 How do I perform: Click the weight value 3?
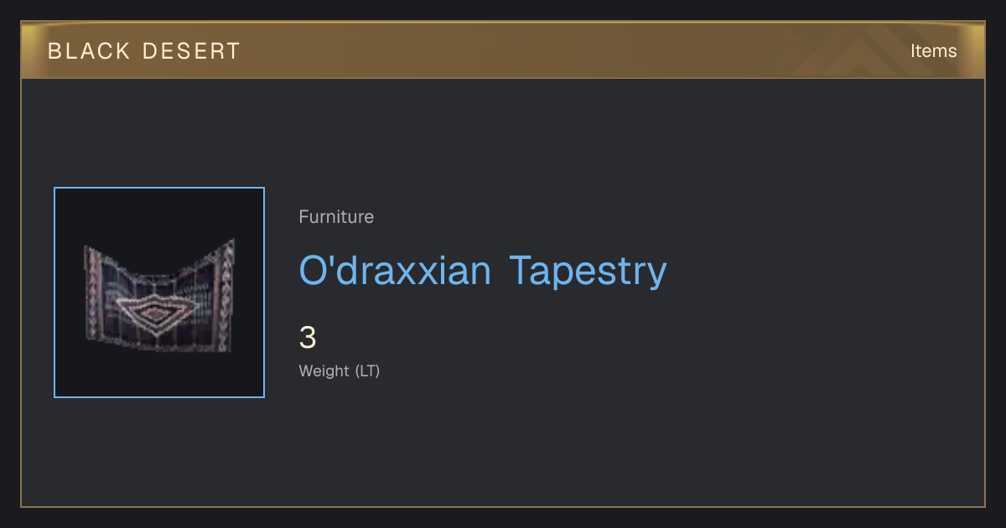(x=308, y=338)
